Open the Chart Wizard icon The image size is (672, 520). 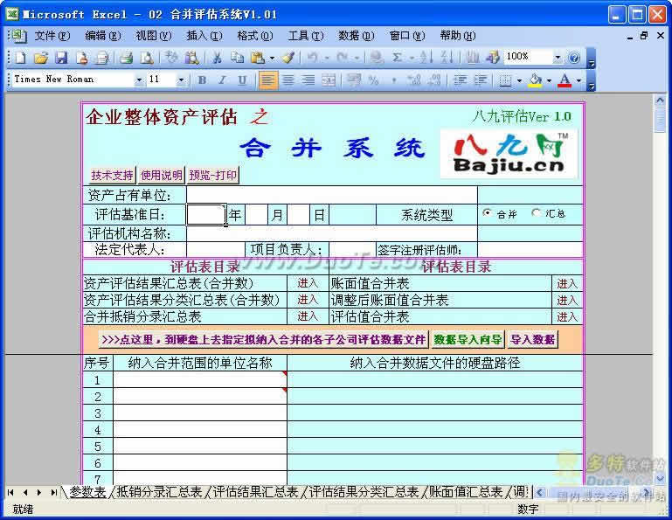click(473, 58)
